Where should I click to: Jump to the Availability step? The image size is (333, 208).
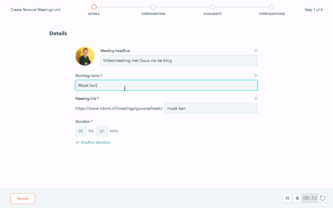point(213,7)
